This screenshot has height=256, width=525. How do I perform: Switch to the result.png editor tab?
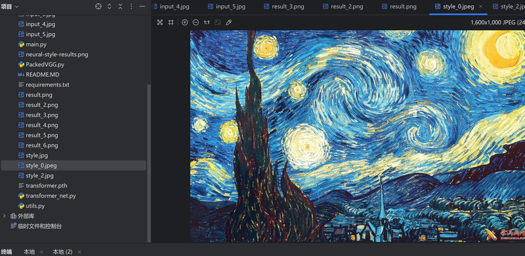click(399, 7)
